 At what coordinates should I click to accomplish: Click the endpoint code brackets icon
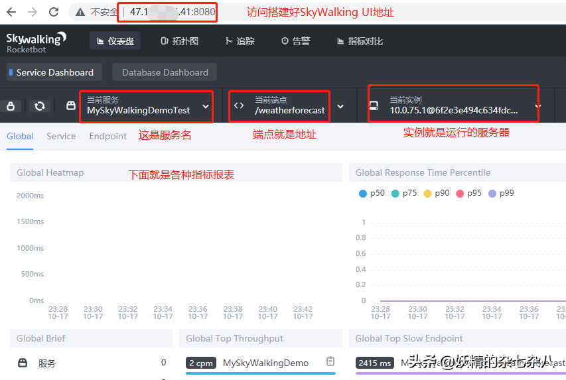click(x=239, y=105)
